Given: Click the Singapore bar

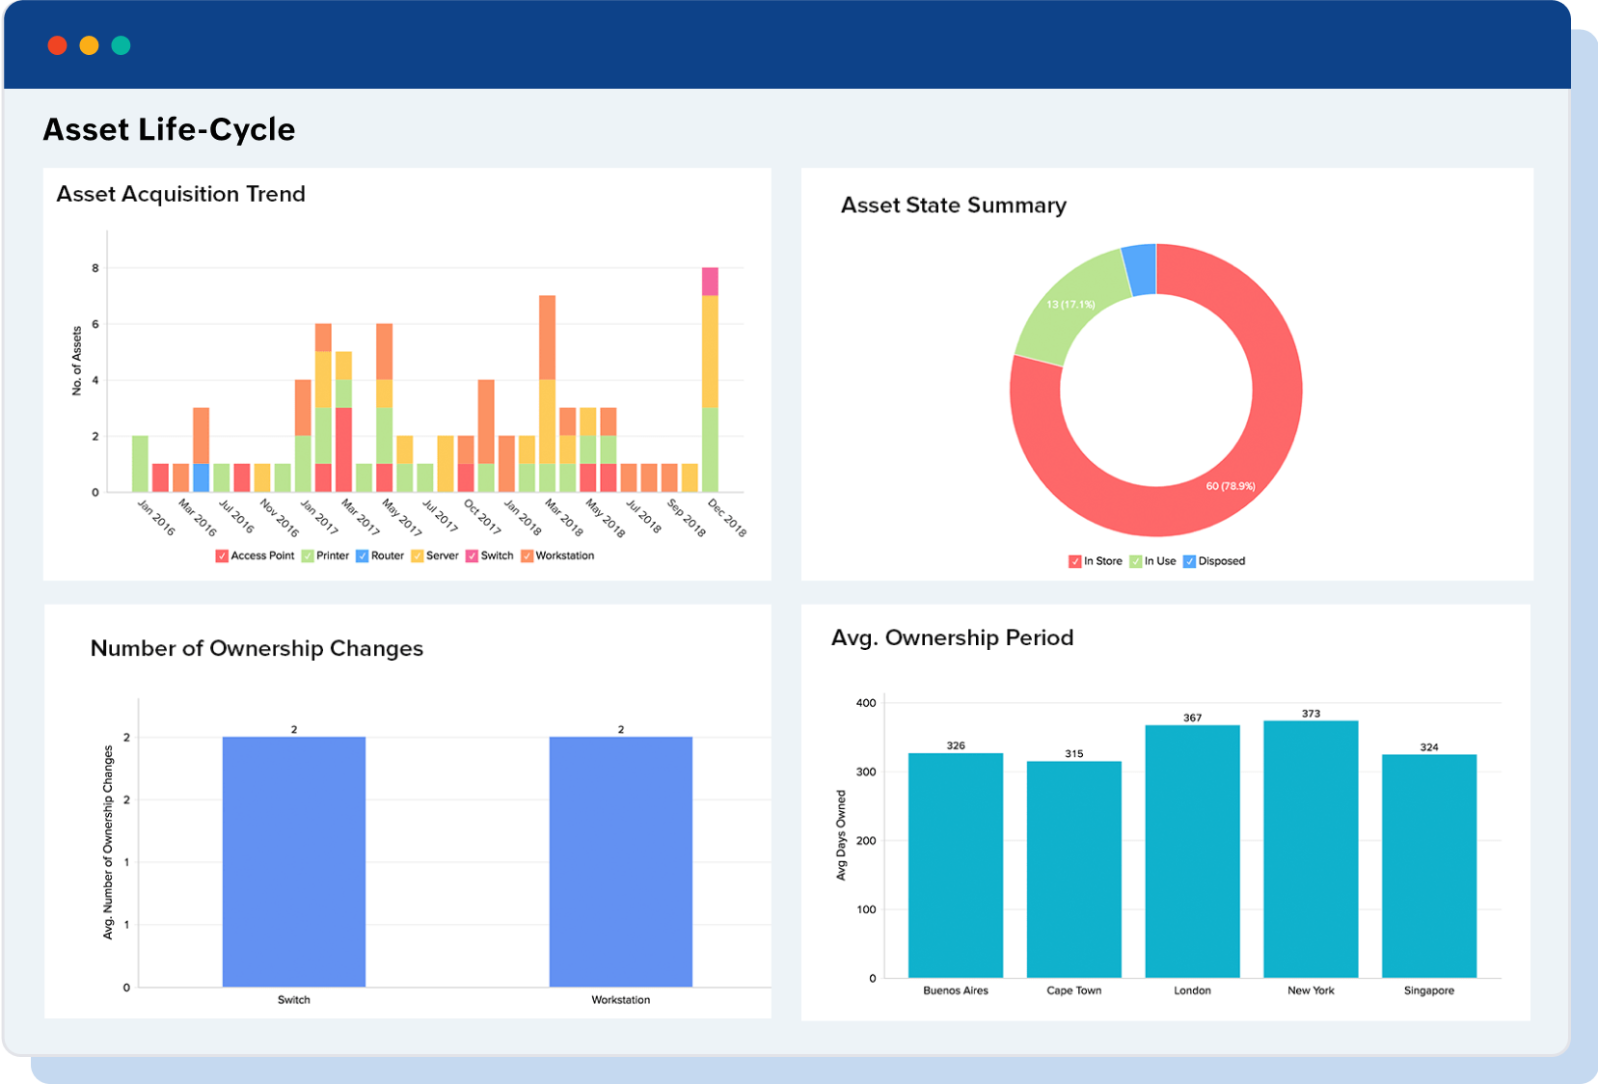Looking at the screenshot, I should point(1429,866).
